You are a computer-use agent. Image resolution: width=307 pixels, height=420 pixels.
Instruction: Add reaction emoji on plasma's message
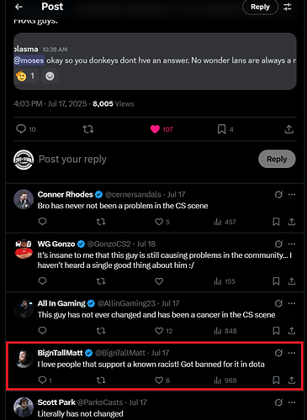(x=50, y=76)
